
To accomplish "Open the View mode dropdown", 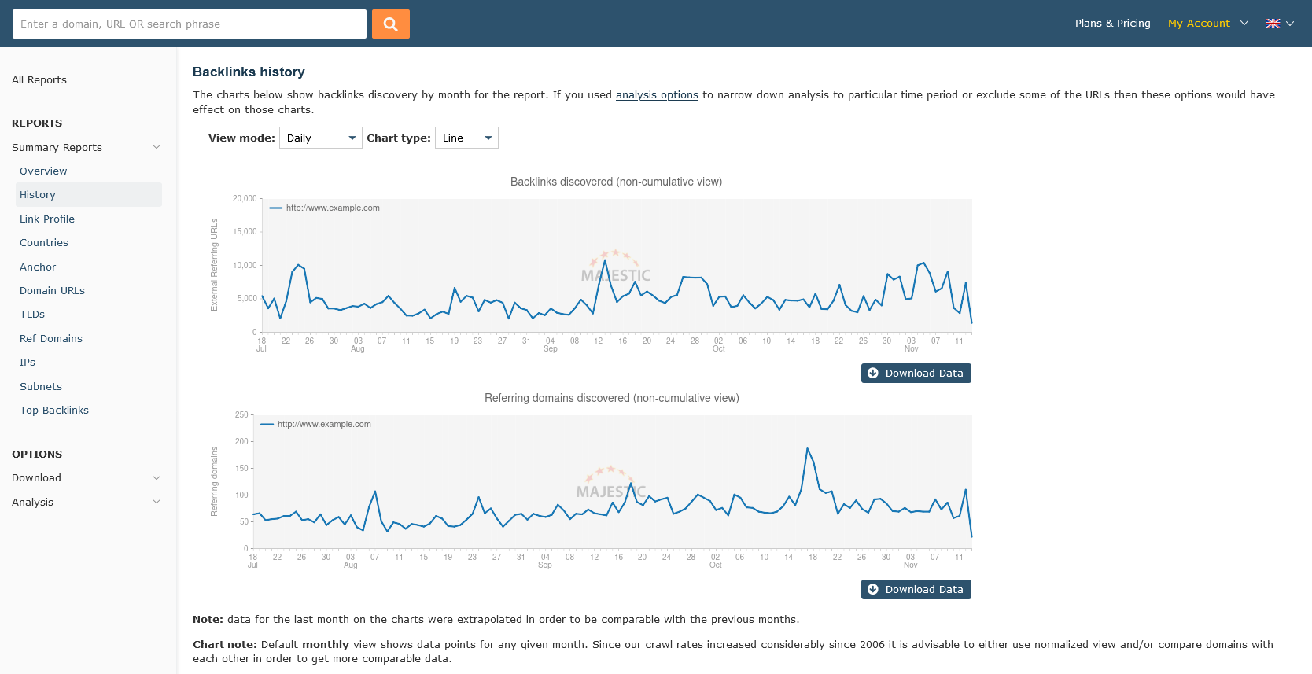I will [x=320, y=138].
